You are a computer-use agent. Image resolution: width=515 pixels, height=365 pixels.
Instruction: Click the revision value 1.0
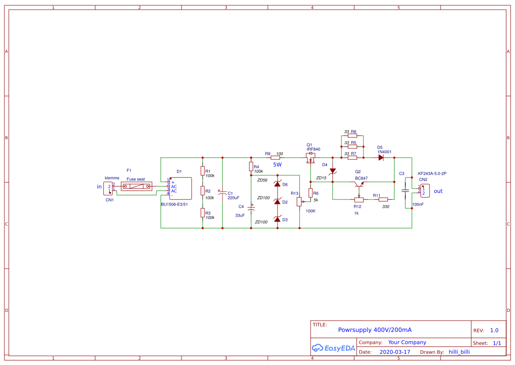click(x=494, y=330)
